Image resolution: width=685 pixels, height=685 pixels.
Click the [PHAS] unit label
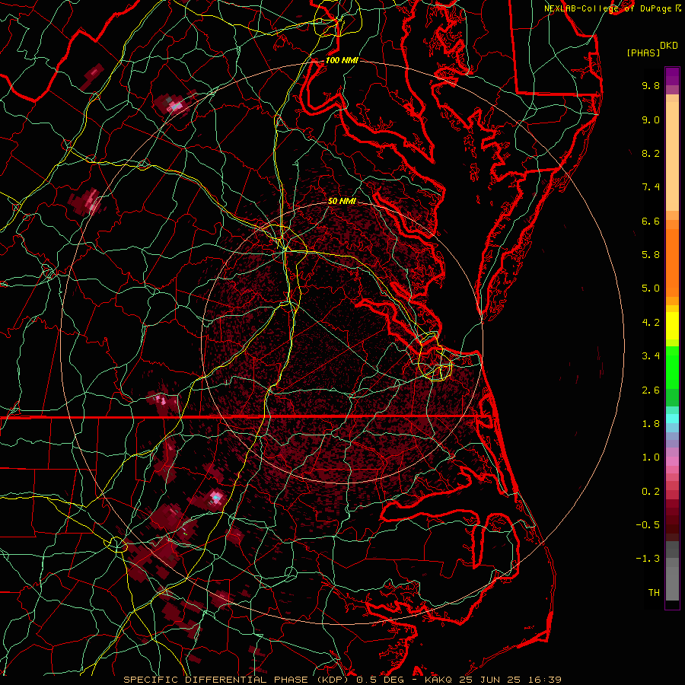(x=643, y=53)
